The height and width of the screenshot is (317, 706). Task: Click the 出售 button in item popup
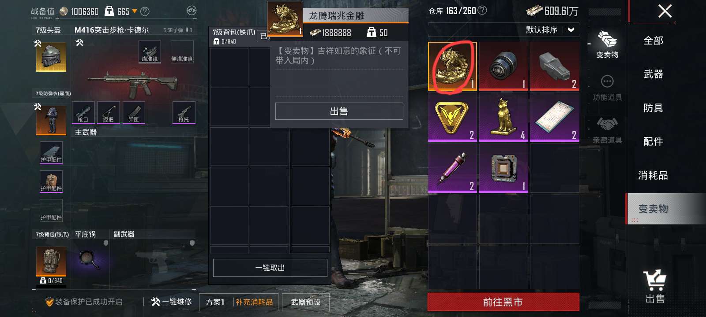pyautogui.click(x=339, y=111)
